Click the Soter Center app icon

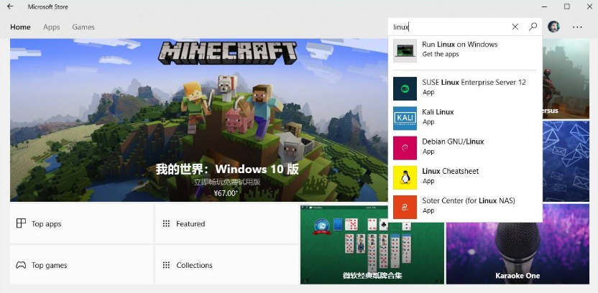point(405,207)
